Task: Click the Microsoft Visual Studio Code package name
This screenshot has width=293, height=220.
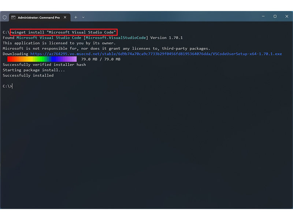Action: 49,38
